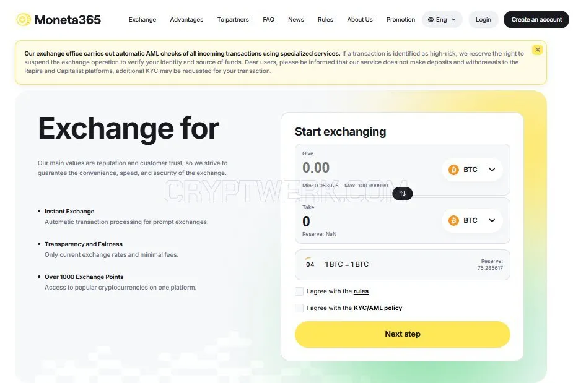Viewport: 573px width, 383px height.
Task: Tick the KYC/AML policy agreement checkbox
Action: tap(299, 308)
